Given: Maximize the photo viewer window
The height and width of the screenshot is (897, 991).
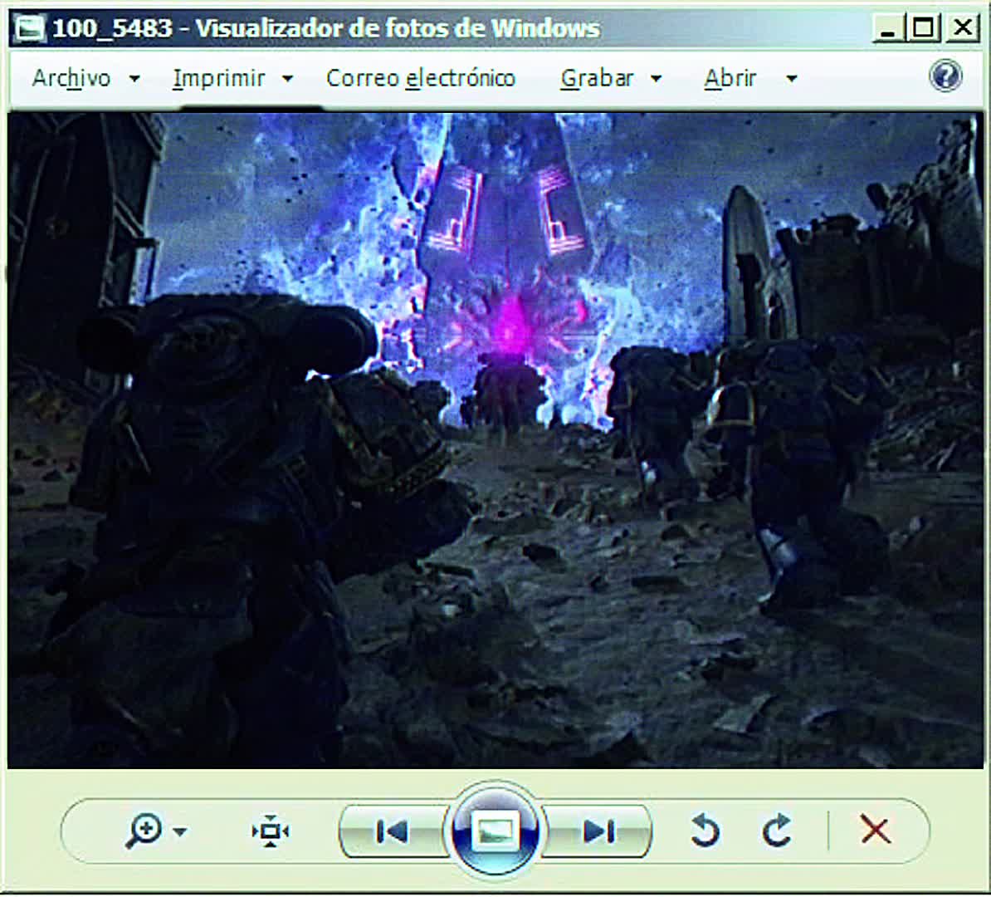Looking at the screenshot, I should coord(923,28).
